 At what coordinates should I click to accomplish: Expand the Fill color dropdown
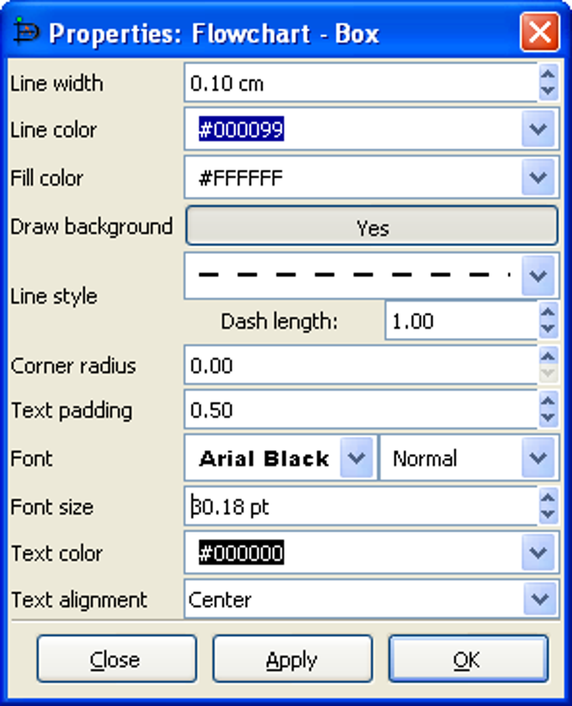(x=538, y=178)
